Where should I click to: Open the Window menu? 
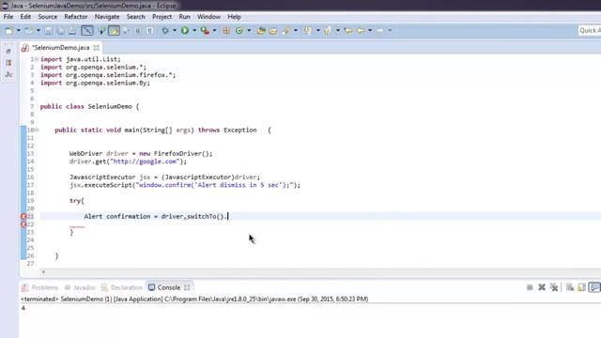coord(208,17)
